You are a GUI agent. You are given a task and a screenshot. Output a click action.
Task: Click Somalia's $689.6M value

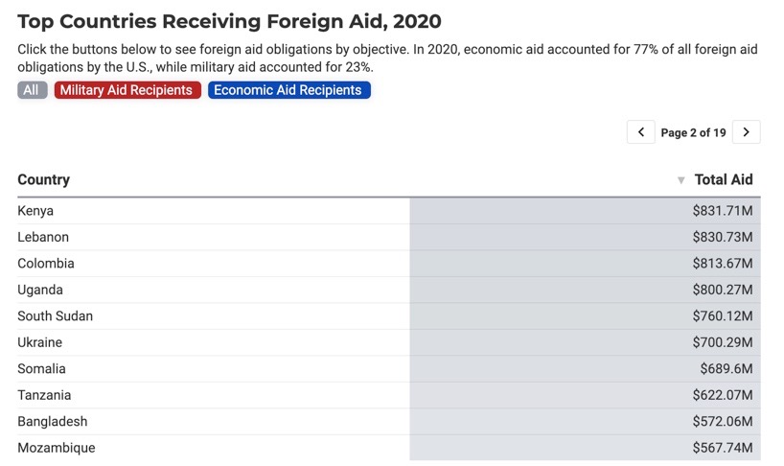726,369
